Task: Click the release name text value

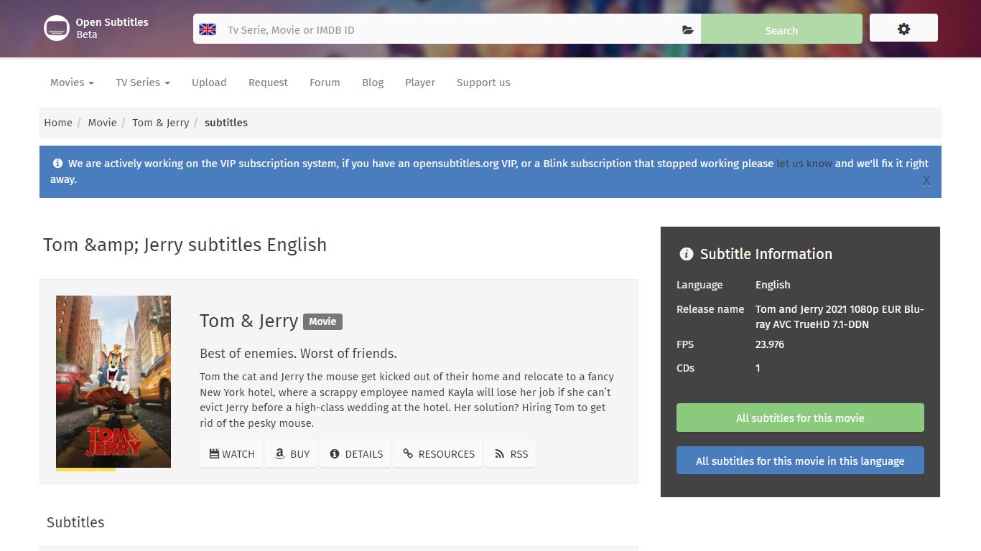Action: (x=840, y=316)
